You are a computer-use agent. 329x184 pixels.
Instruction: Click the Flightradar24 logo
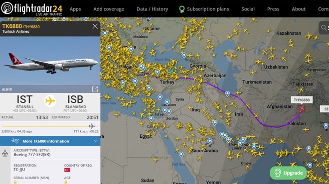[x=32, y=9]
